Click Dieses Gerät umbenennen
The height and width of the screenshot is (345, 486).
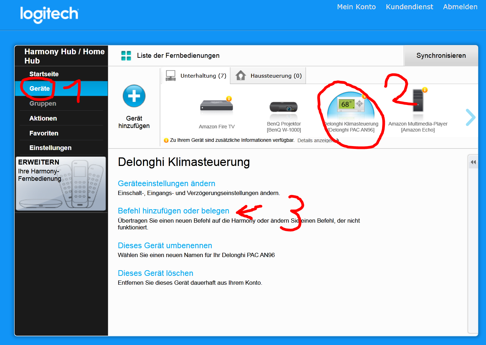coord(165,245)
